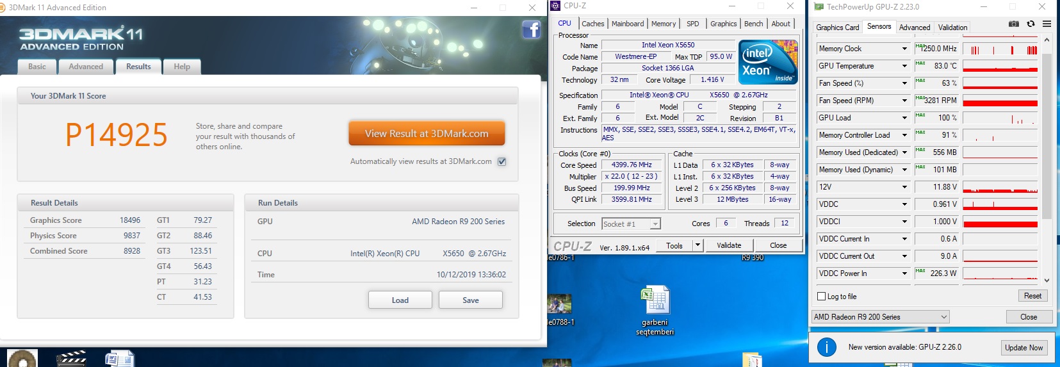The height and width of the screenshot is (367, 1060).
Task: Open the Help tab in 3DMark
Action: [x=182, y=67]
